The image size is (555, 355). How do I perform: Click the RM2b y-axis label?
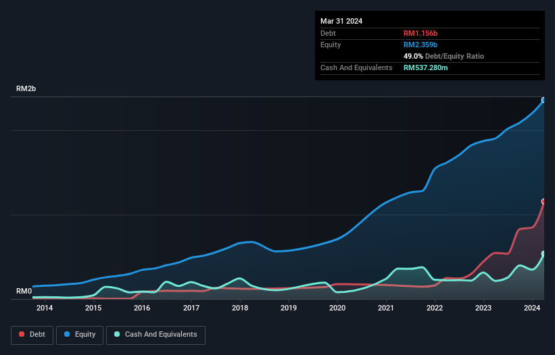pos(26,89)
